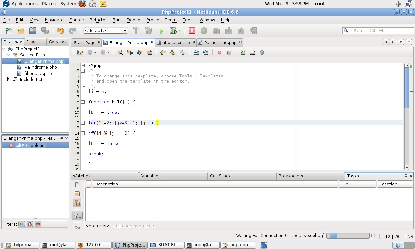Open the Refactor menu
Viewport: 415px width, 249px height.
pos(98,20)
